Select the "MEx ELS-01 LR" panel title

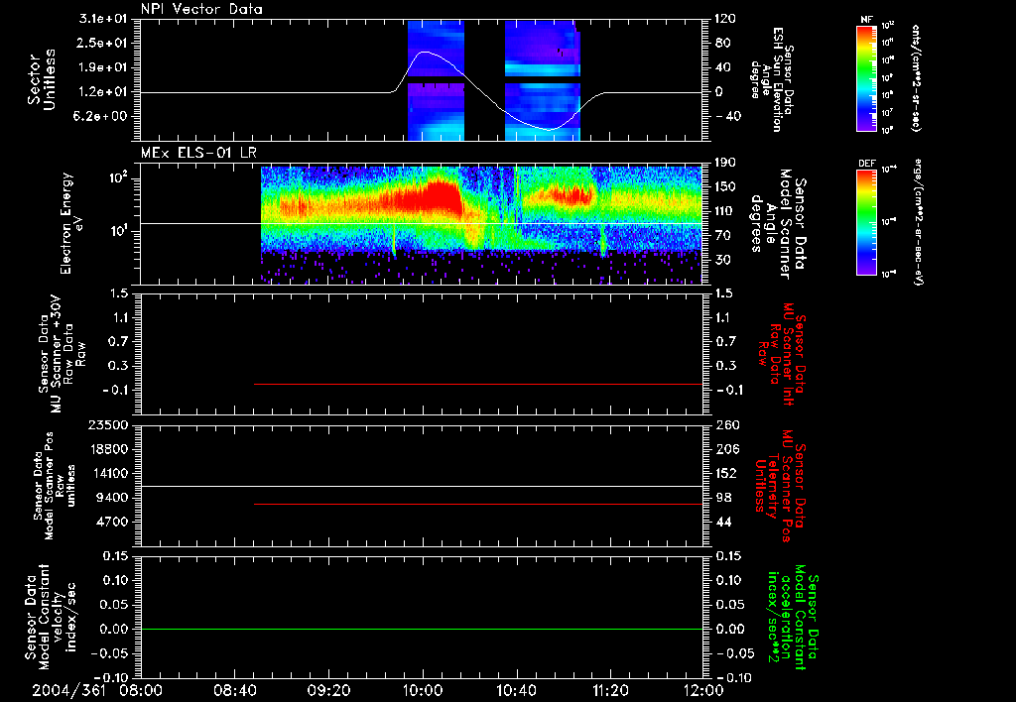pos(198,153)
